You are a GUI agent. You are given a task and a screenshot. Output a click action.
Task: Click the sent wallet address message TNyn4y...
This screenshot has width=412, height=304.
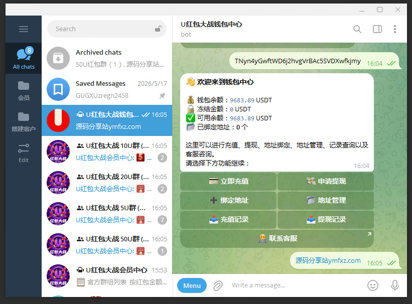[298, 61]
